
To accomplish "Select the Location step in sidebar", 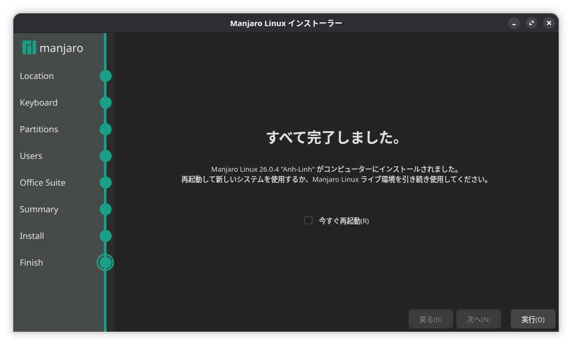I will pyautogui.click(x=36, y=76).
